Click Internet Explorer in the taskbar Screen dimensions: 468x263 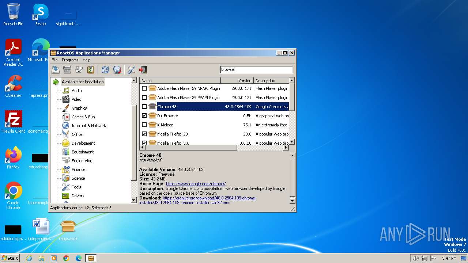pyautogui.click(x=29, y=258)
